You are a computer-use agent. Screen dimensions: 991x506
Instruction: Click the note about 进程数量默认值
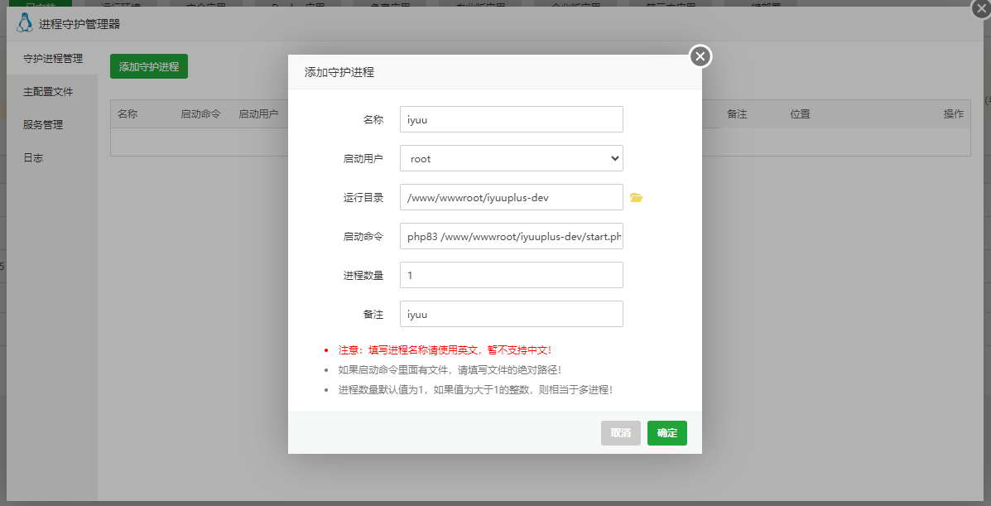(475, 389)
